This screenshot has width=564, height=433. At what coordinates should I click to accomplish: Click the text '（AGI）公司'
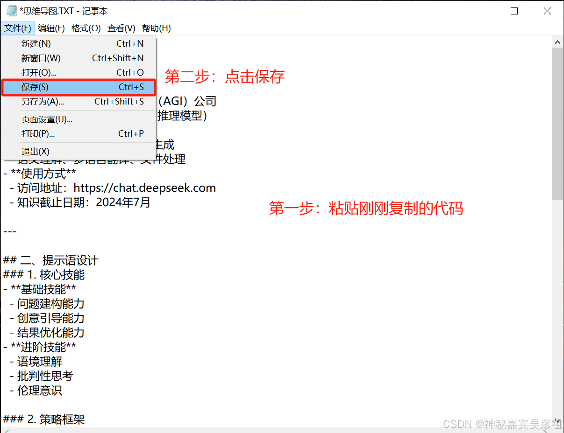(x=187, y=101)
